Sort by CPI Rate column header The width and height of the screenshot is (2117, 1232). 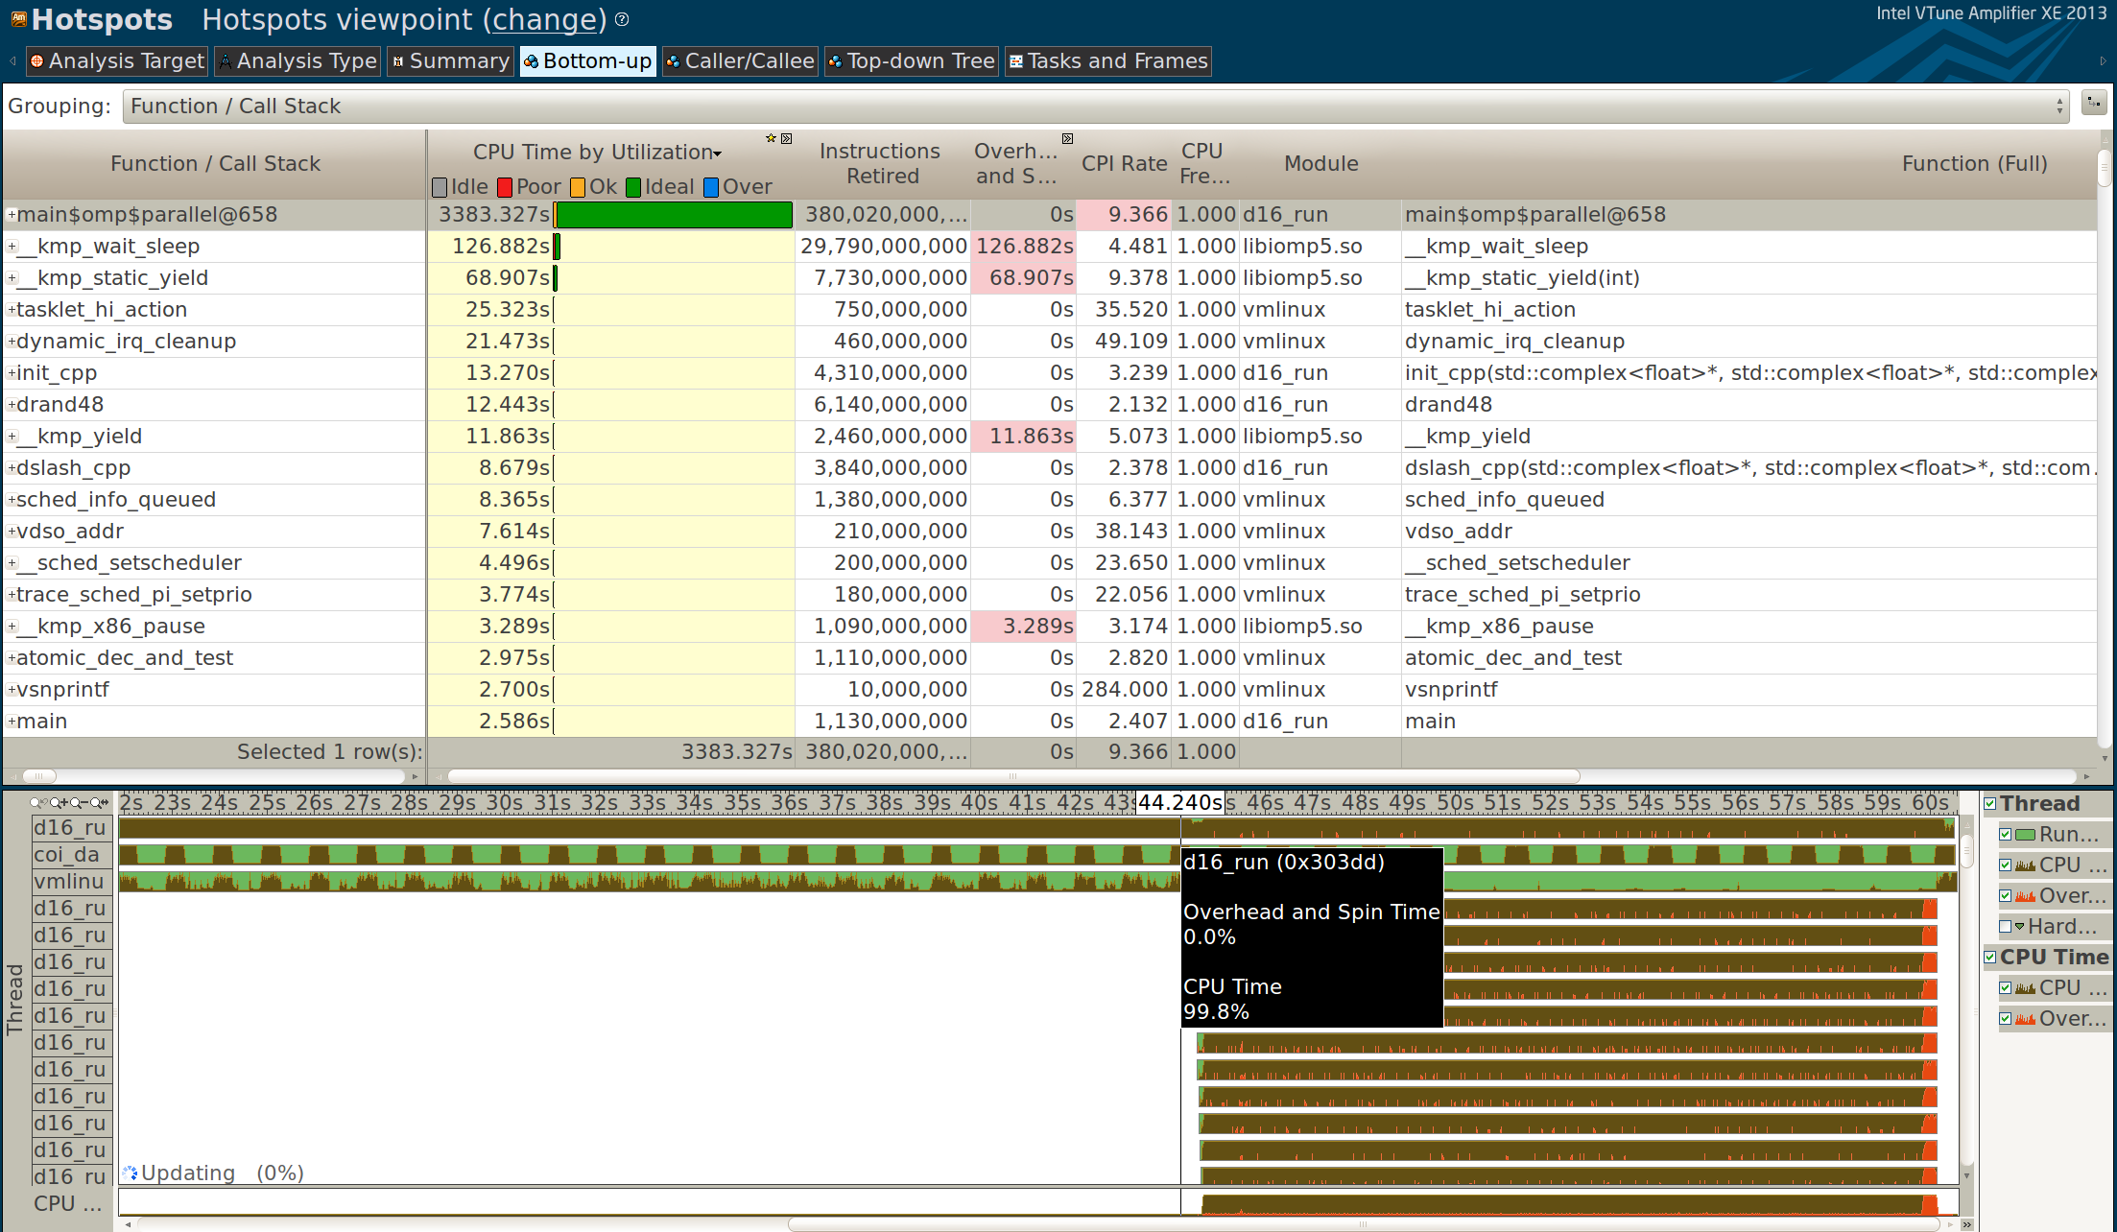coord(1123,163)
